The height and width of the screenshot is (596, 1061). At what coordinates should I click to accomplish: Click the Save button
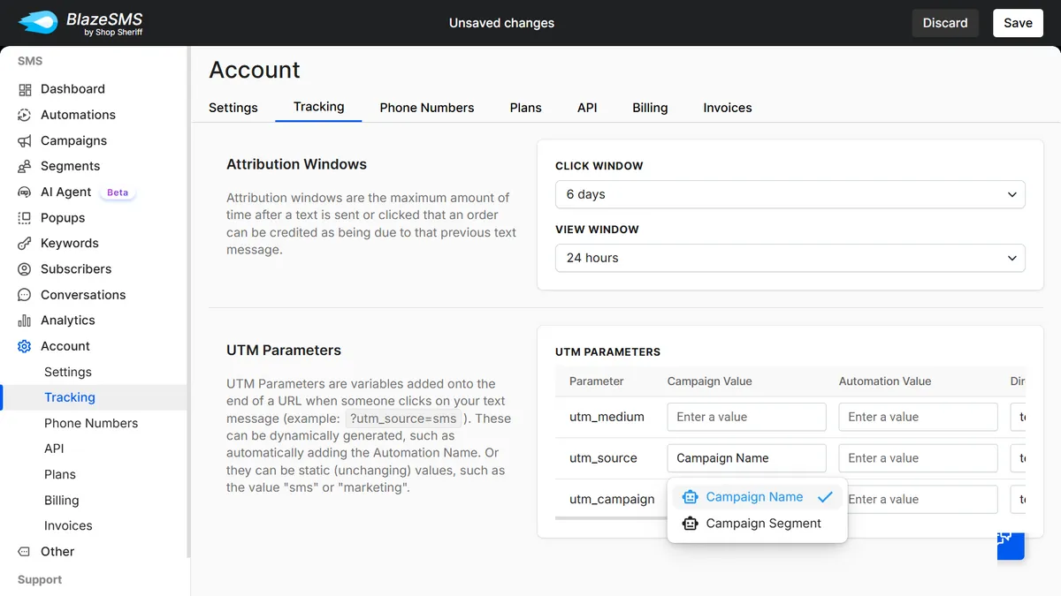coord(1018,23)
